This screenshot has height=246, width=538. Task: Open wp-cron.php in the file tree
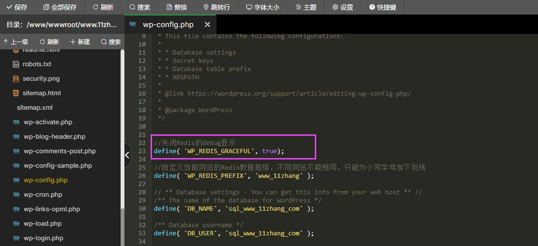pyautogui.click(x=43, y=195)
